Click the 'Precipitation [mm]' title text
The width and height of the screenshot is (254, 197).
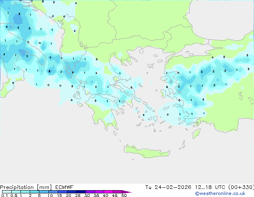(x=26, y=187)
